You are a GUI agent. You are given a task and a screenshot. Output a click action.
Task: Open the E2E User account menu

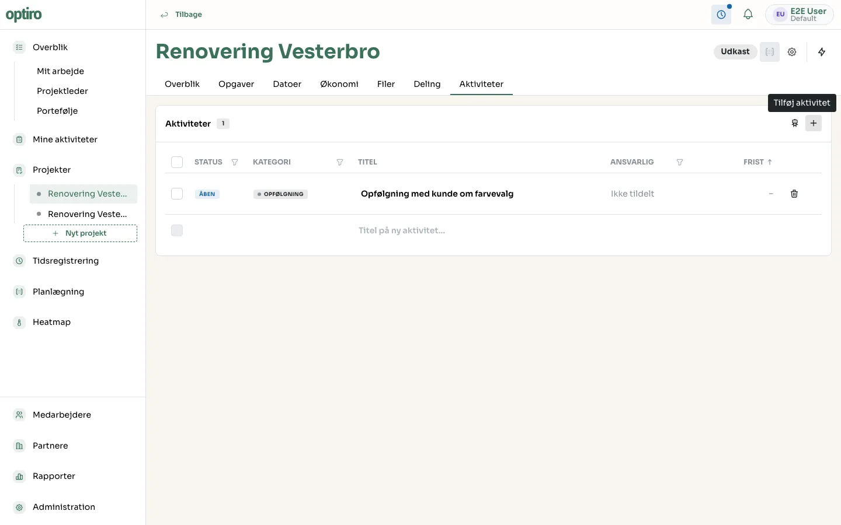(800, 15)
